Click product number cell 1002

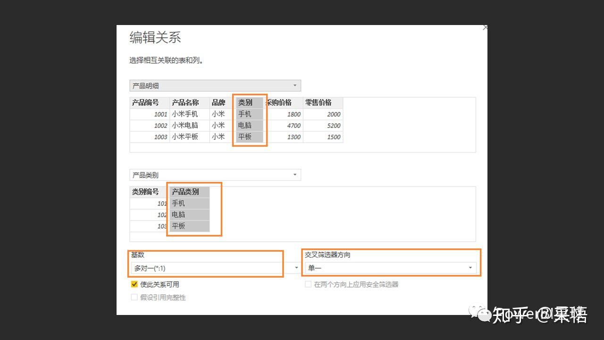pos(150,126)
